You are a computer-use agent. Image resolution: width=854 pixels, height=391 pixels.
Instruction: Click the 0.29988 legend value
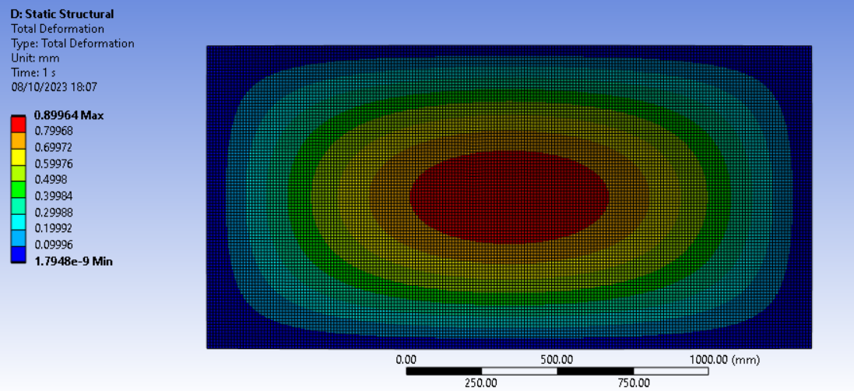54,212
